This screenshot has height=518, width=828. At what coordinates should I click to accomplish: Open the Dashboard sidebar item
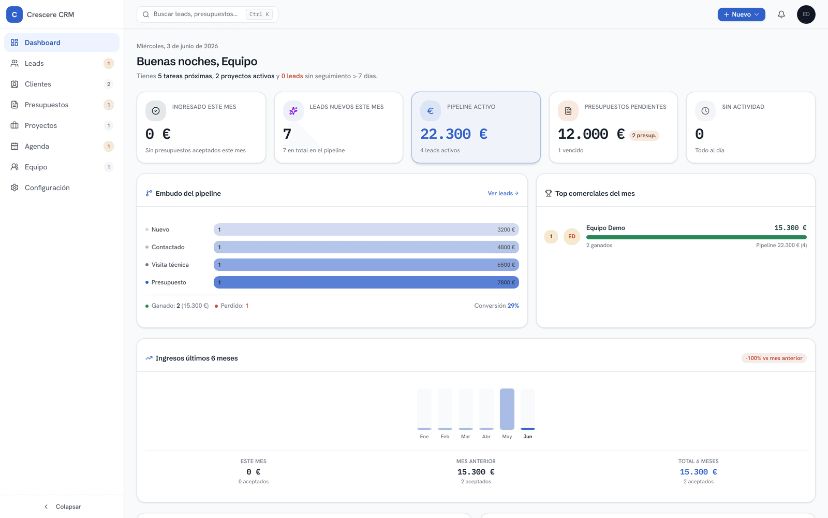[62, 42]
